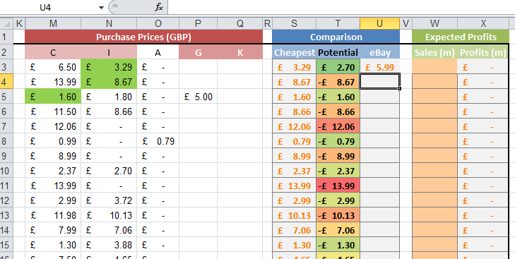This screenshot has height=259, width=515.
Task: Click the Expected Profits header cell
Action: pyautogui.click(x=461, y=37)
